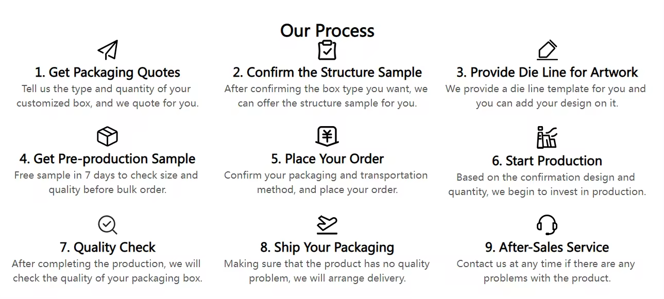Click the pencil edit icon for Die Line

point(547,50)
